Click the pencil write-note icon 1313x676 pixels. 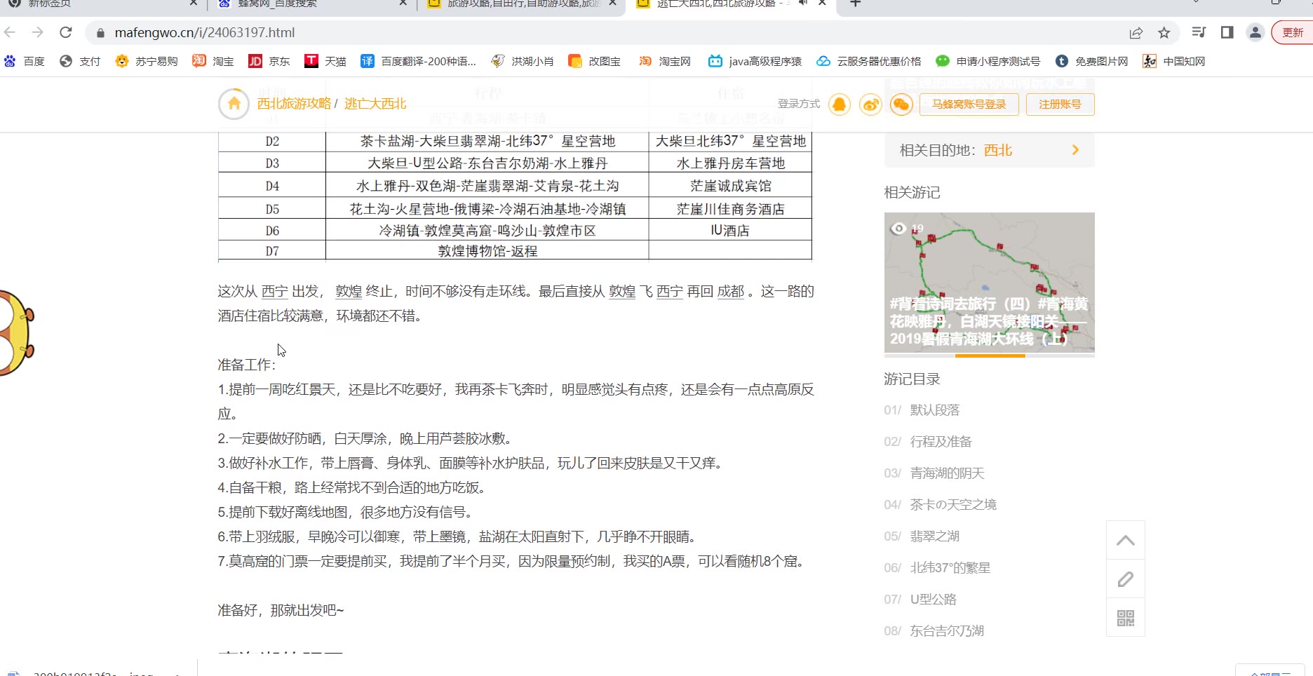pyautogui.click(x=1125, y=579)
